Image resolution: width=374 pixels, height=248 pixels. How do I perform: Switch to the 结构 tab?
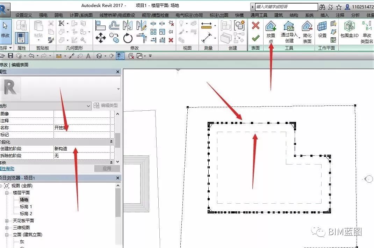pos(294,15)
